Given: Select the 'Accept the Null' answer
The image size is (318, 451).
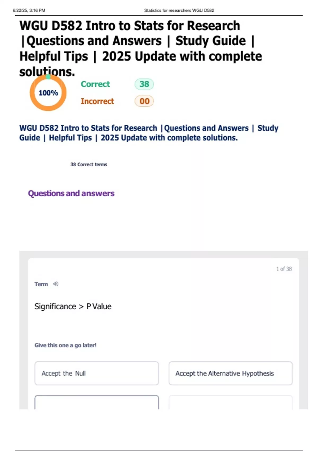Looking at the screenshot, I should pos(96,373).
